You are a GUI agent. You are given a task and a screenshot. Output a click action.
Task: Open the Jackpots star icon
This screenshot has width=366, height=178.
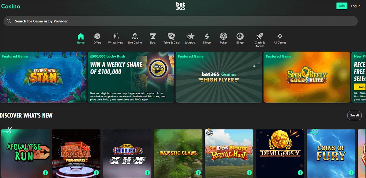pos(190,36)
